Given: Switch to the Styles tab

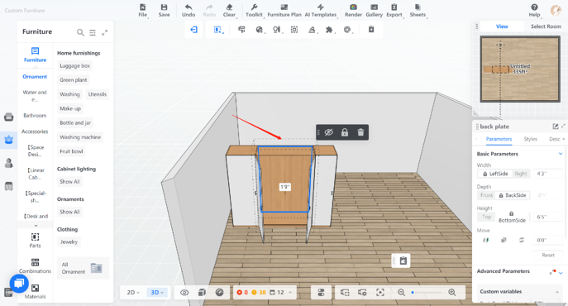Looking at the screenshot, I should coord(530,139).
